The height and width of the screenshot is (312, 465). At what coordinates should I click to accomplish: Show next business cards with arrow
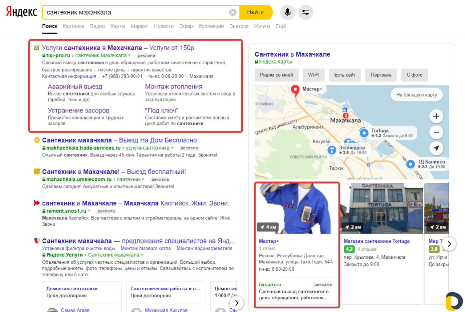(x=449, y=244)
